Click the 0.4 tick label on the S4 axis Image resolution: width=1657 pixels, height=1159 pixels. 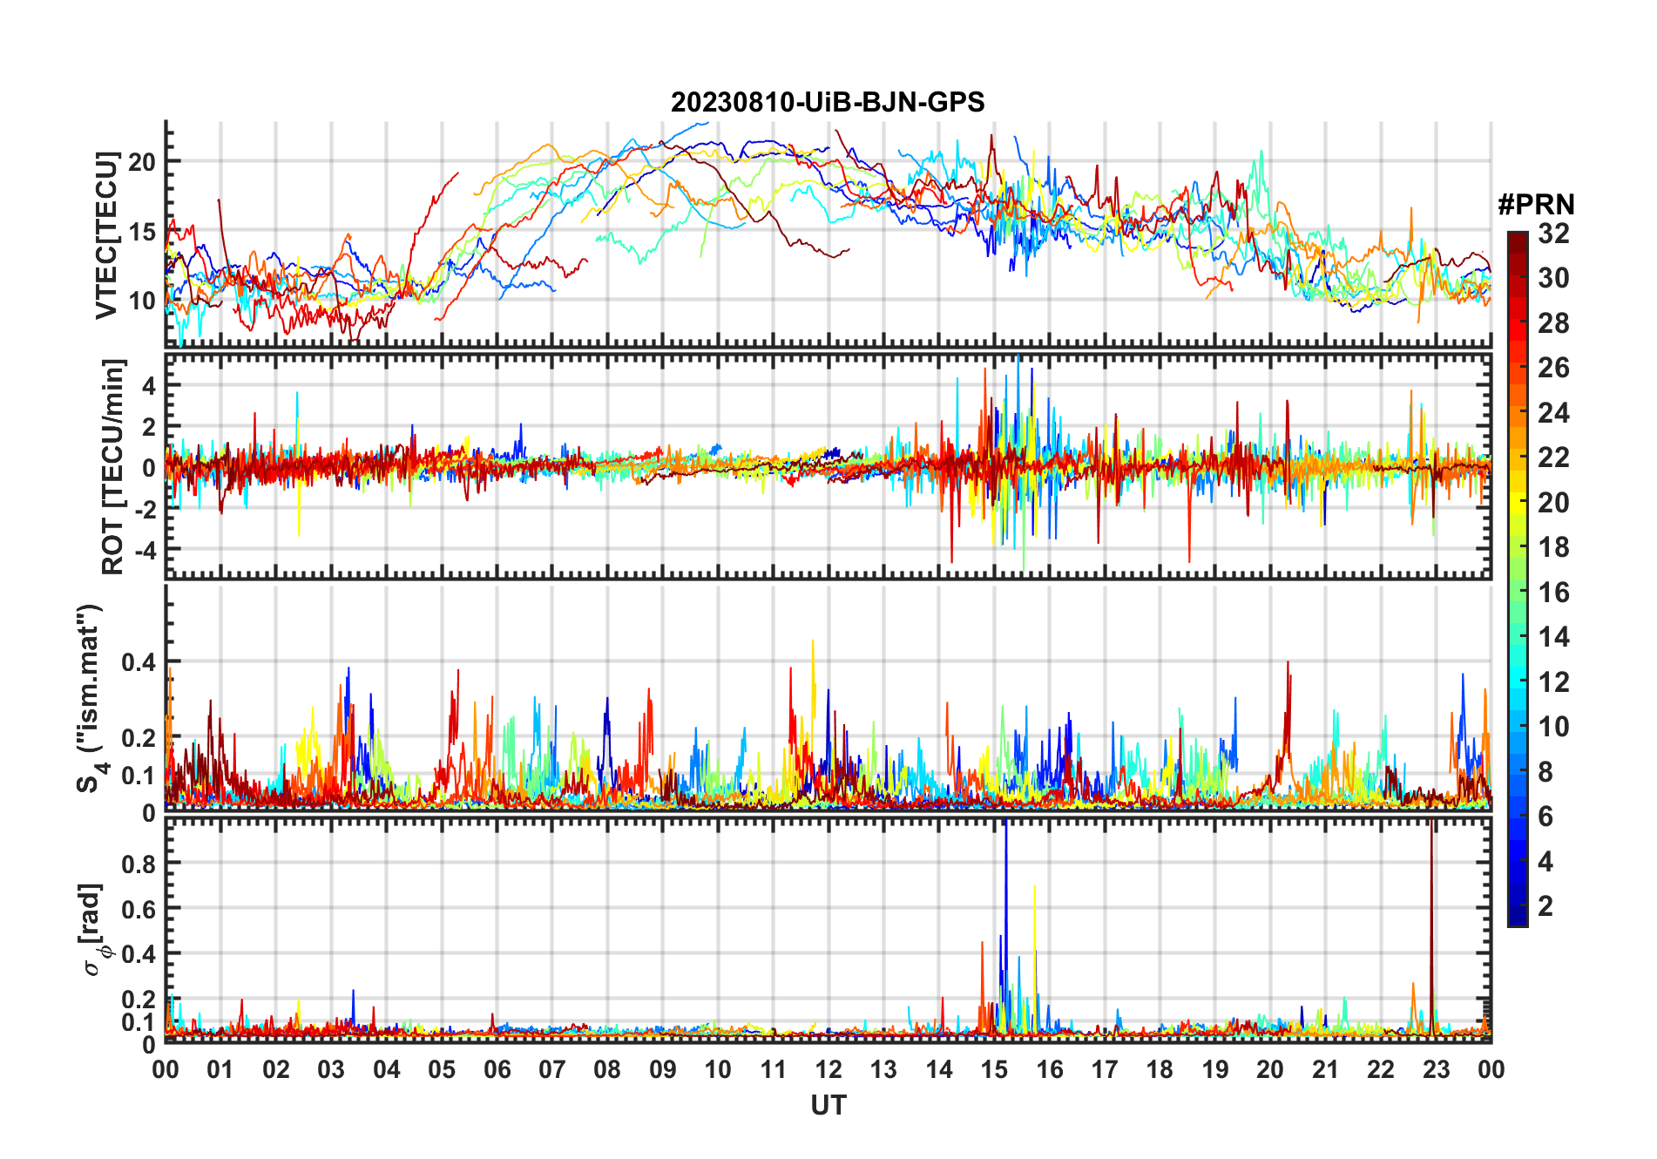pos(138,662)
